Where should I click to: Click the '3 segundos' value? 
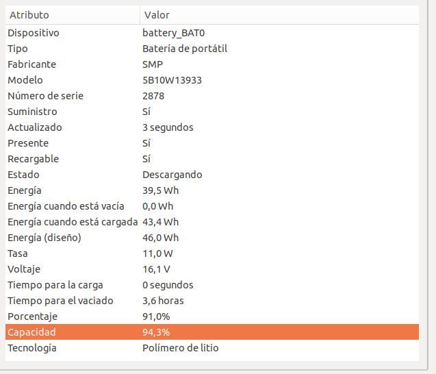(168, 127)
